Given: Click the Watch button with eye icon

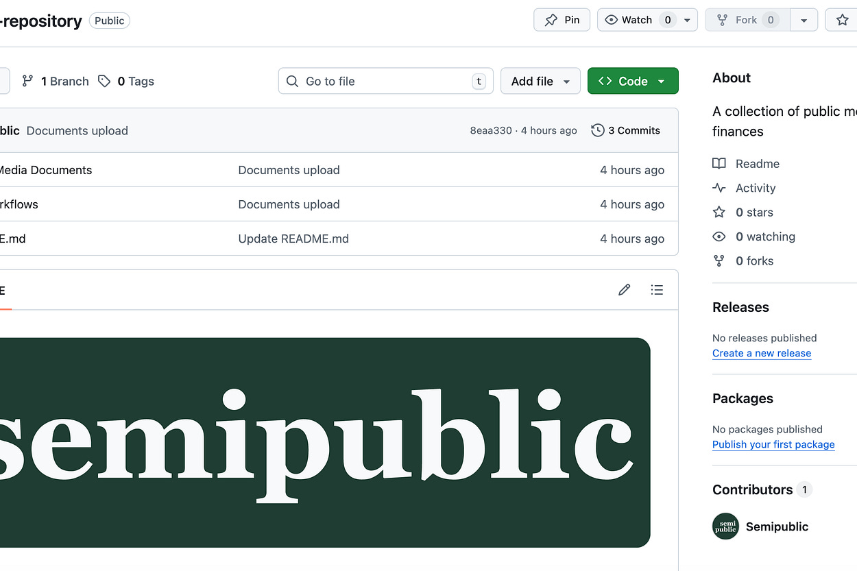Looking at the screenshot, I should pos(637,20).
